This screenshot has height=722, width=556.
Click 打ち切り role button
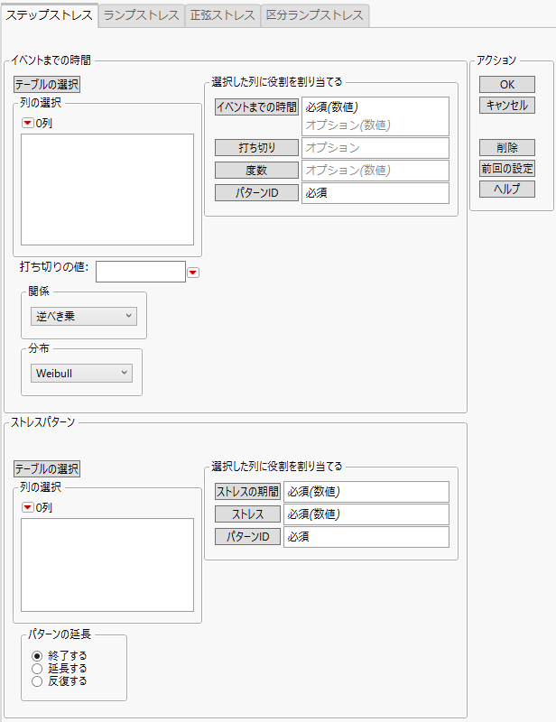point(256,148)
